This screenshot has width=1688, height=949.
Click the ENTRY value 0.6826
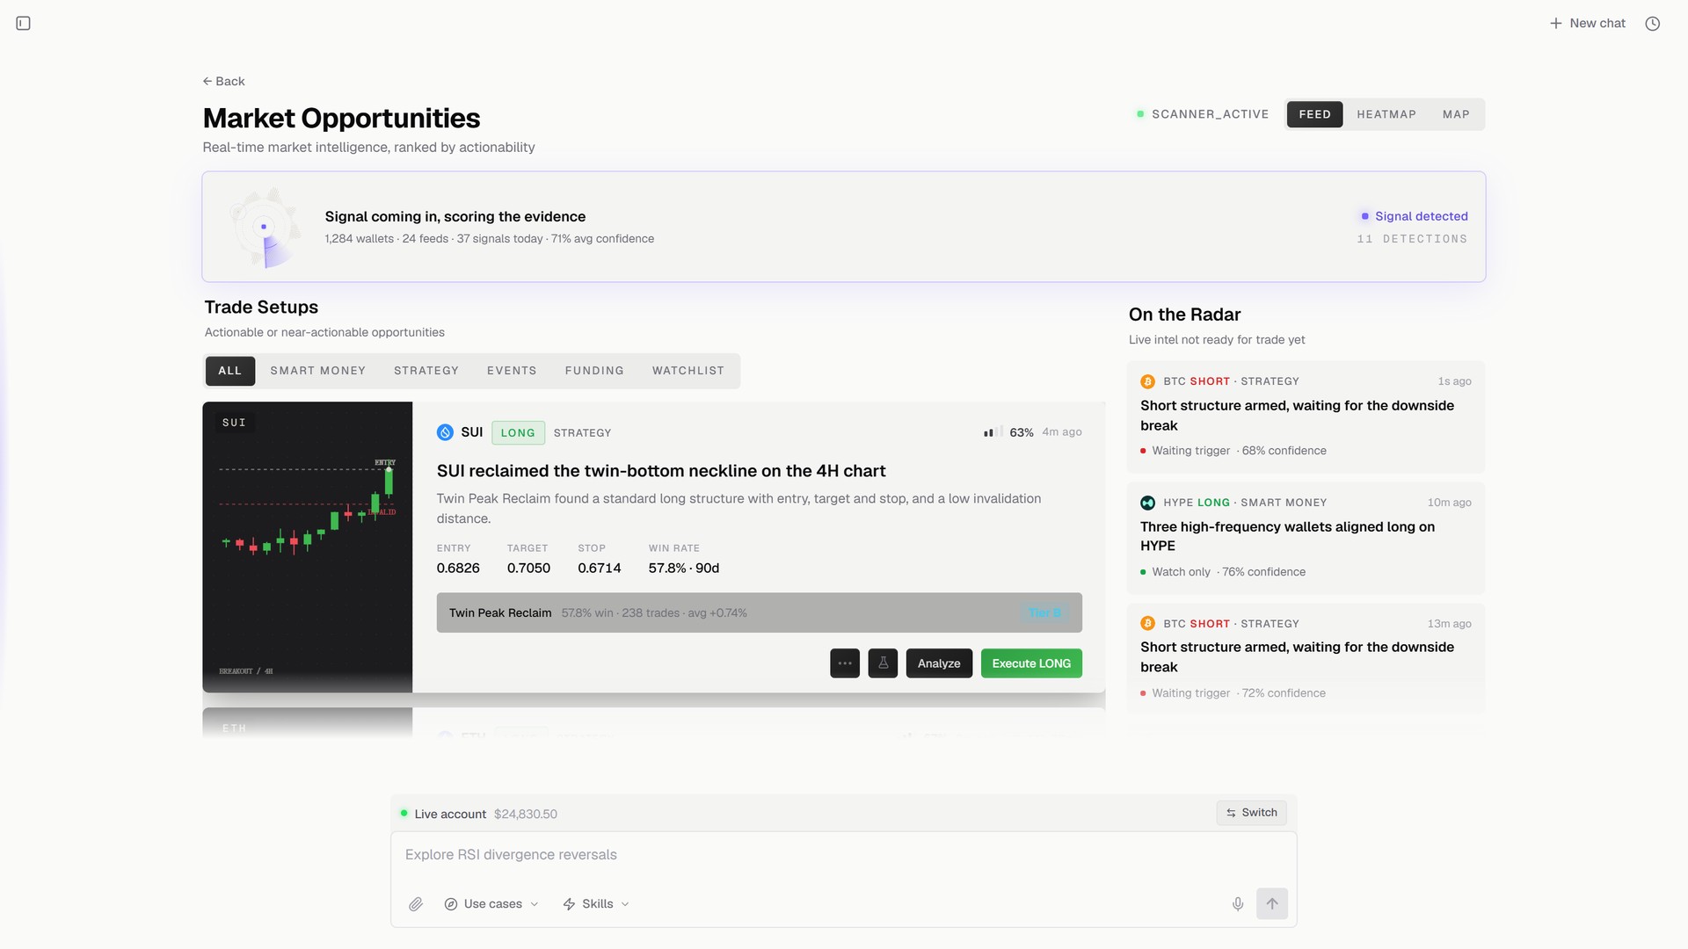[x=458, y=569]
